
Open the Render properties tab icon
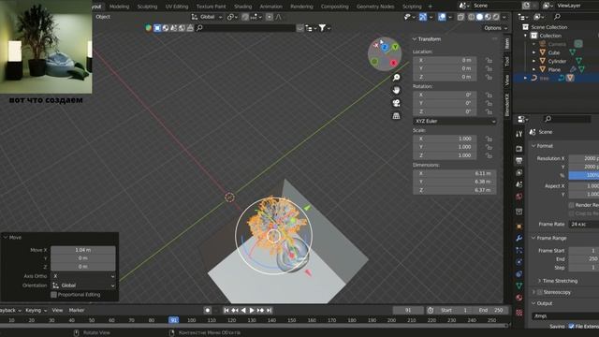(519, 149)
